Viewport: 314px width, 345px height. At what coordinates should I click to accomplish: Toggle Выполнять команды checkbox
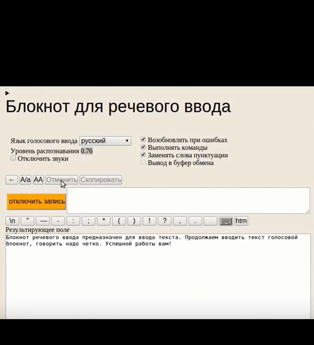pyautogui.click(x=143, y=147)
